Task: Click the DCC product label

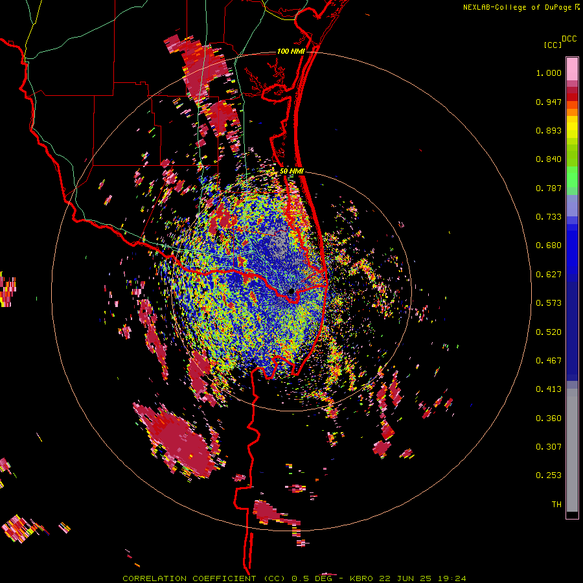Action: tap(569, 39)
